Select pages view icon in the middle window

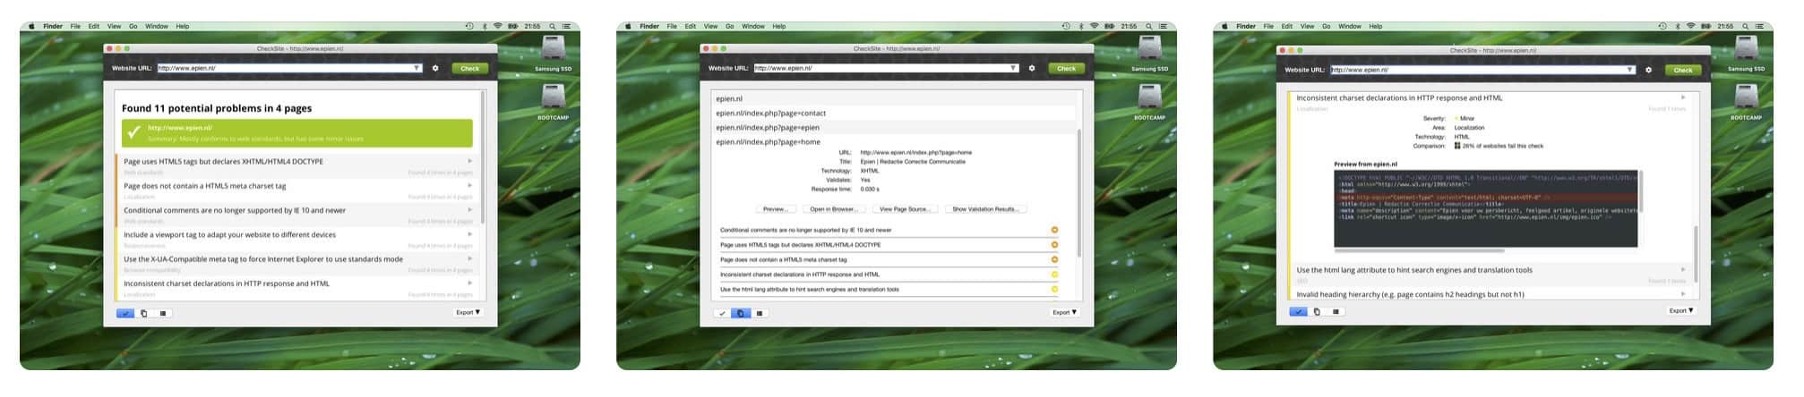point(741,313)
